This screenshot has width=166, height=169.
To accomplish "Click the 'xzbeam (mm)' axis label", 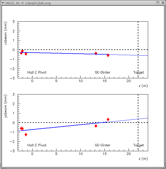I will point(5,33).
